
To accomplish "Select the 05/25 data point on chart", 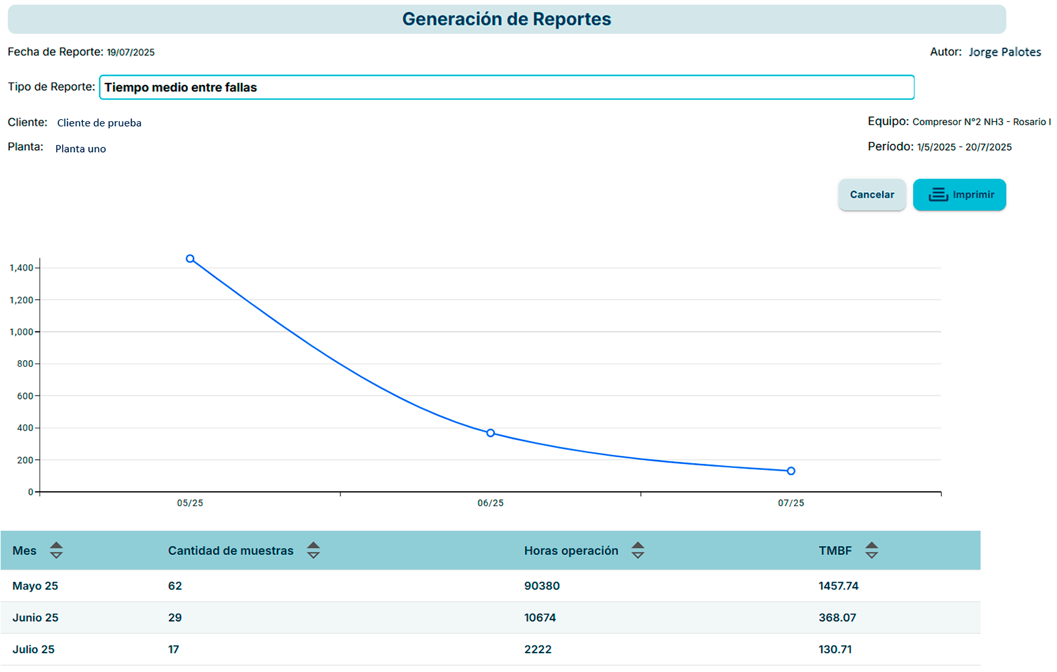I will (190, 259).
